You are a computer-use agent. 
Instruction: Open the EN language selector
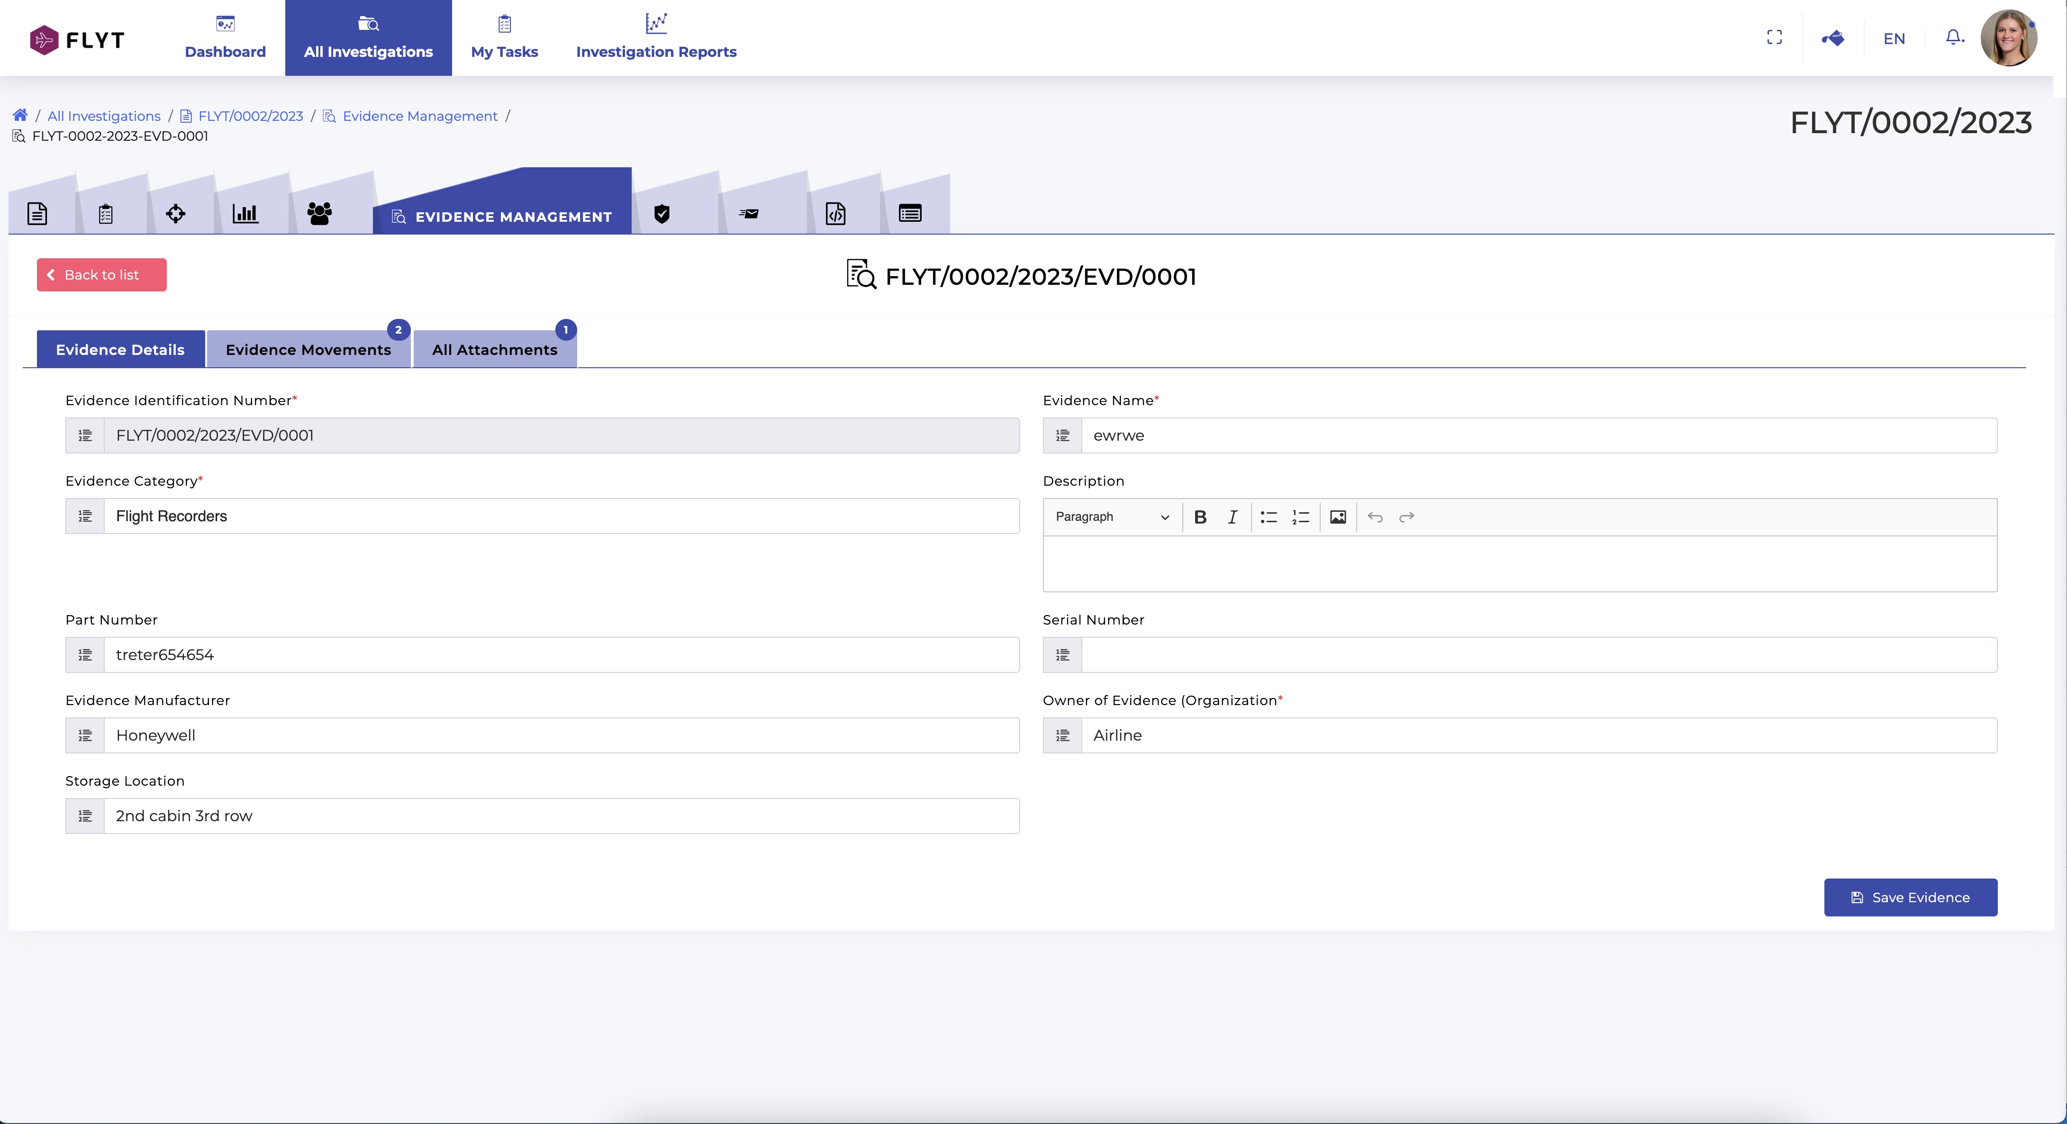(x=1894, y=38)
